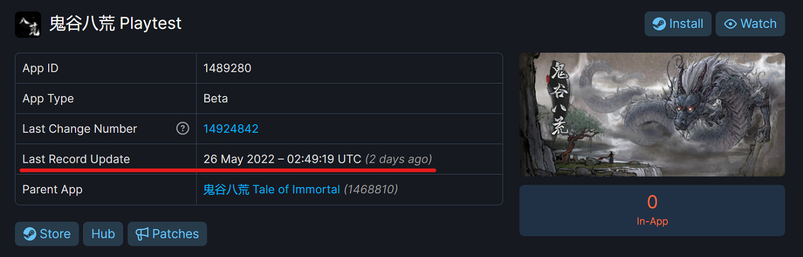Open change number 14924842 link
This screenshot has width=803, height=257.
[x=231, y=128]
